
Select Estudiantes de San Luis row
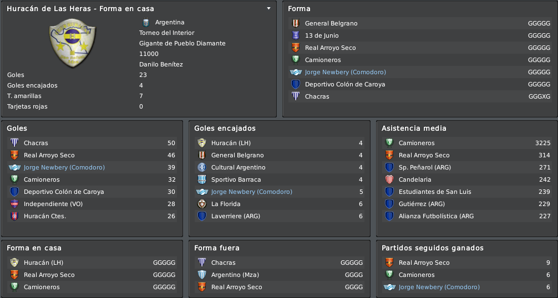point(467,192)
